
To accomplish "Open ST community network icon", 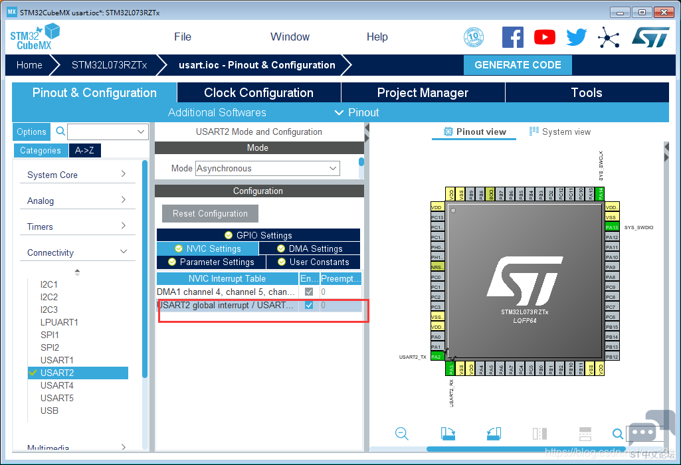I will click(x=609, y=37).
